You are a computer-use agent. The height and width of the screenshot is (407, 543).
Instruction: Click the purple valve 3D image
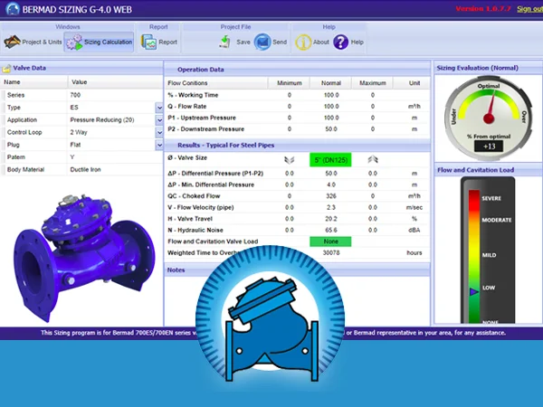pyautogui.click(x=84, y=258)
